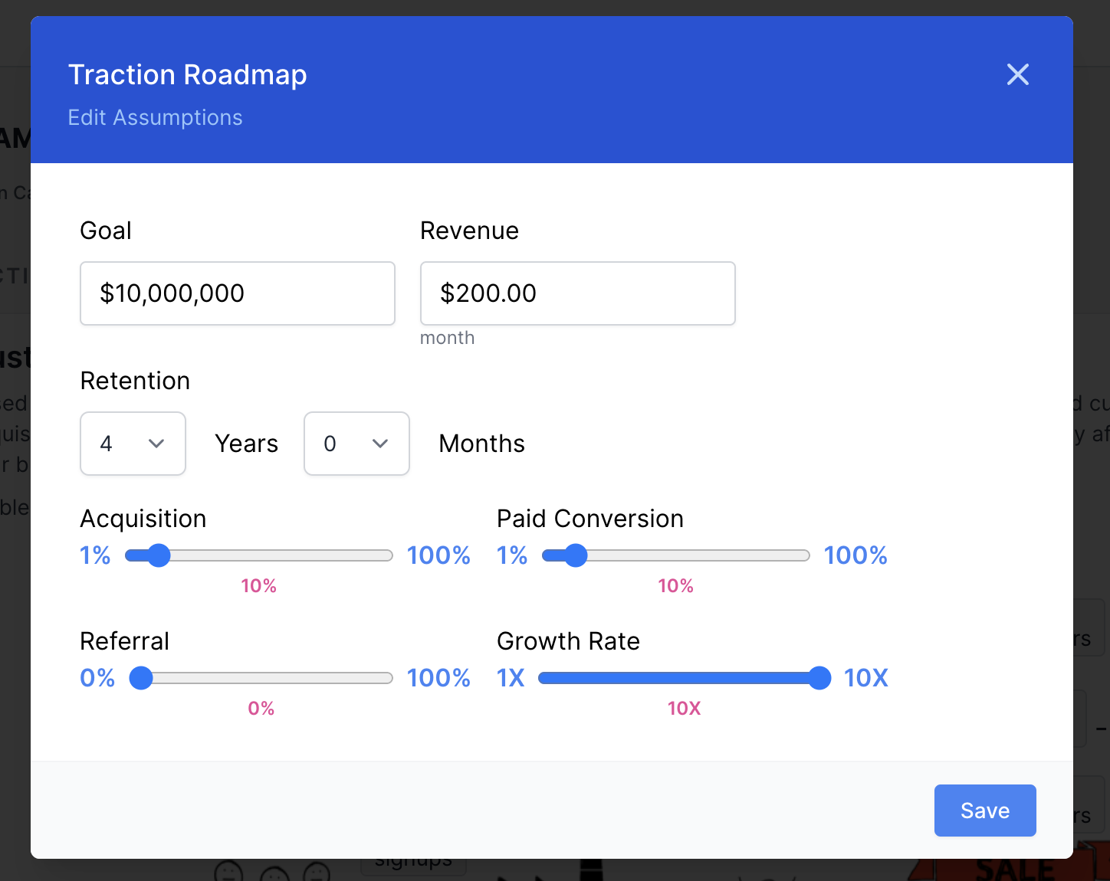Click the Referral slider thumb
The image size is (1110, 881).
click(141, 678)
